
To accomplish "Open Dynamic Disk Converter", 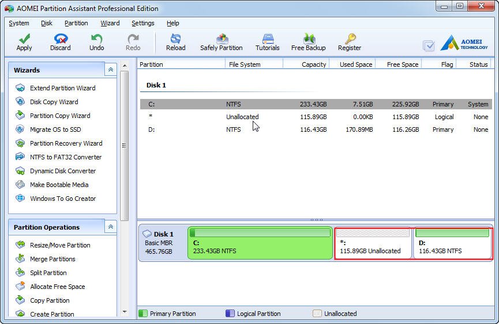I will [56, 171].
